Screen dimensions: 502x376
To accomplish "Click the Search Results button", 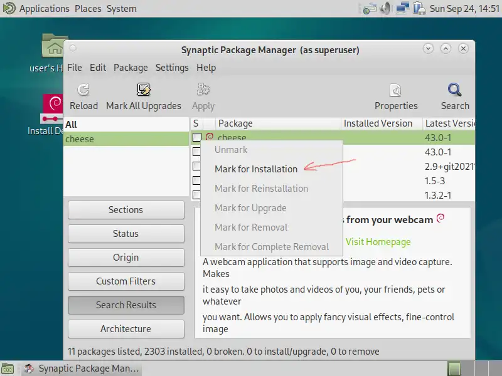I will coord(126,305).
